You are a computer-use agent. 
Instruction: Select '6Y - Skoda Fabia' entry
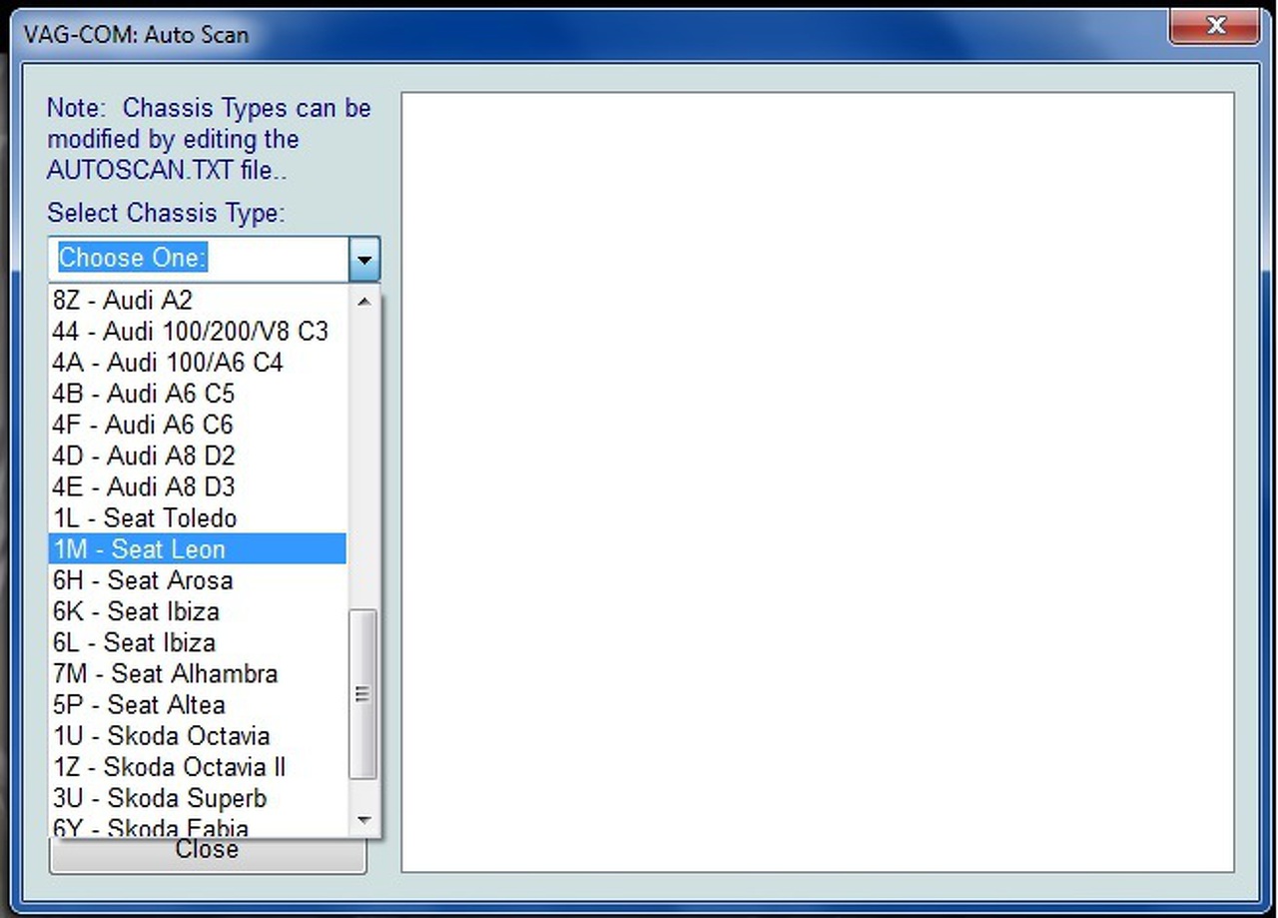(x=199, y=826)
